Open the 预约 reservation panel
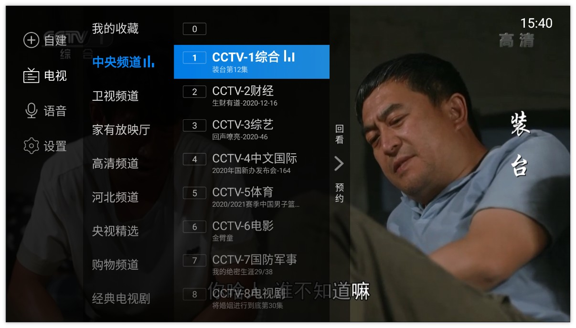This screenshot has width=576, height=328. 340,193
